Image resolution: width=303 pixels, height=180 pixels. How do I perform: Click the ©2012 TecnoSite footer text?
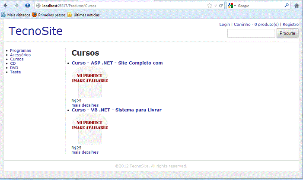(151, 166)
